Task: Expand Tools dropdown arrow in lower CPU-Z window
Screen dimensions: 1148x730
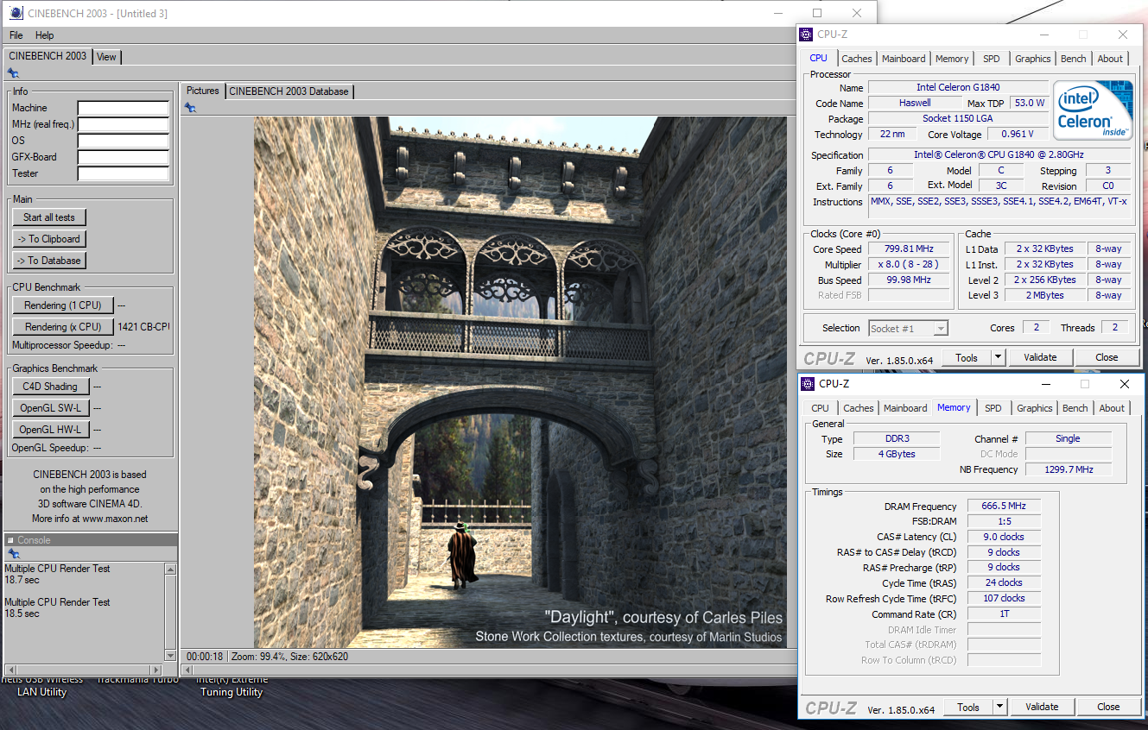Action: (999, 707)
